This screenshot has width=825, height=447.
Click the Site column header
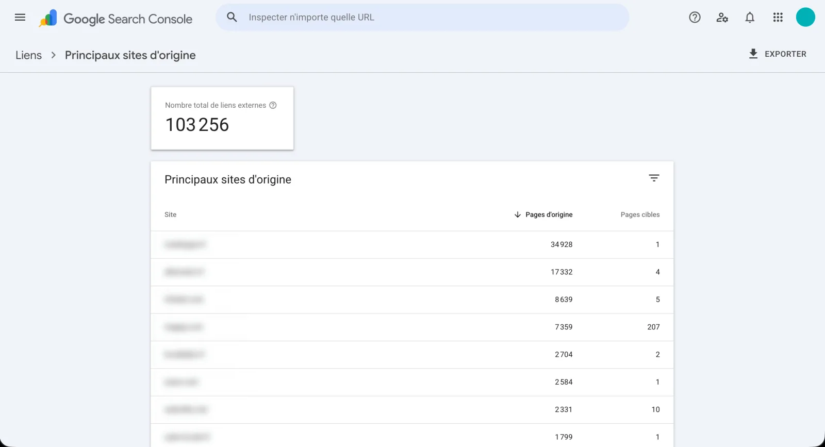[x=170, y=214]
